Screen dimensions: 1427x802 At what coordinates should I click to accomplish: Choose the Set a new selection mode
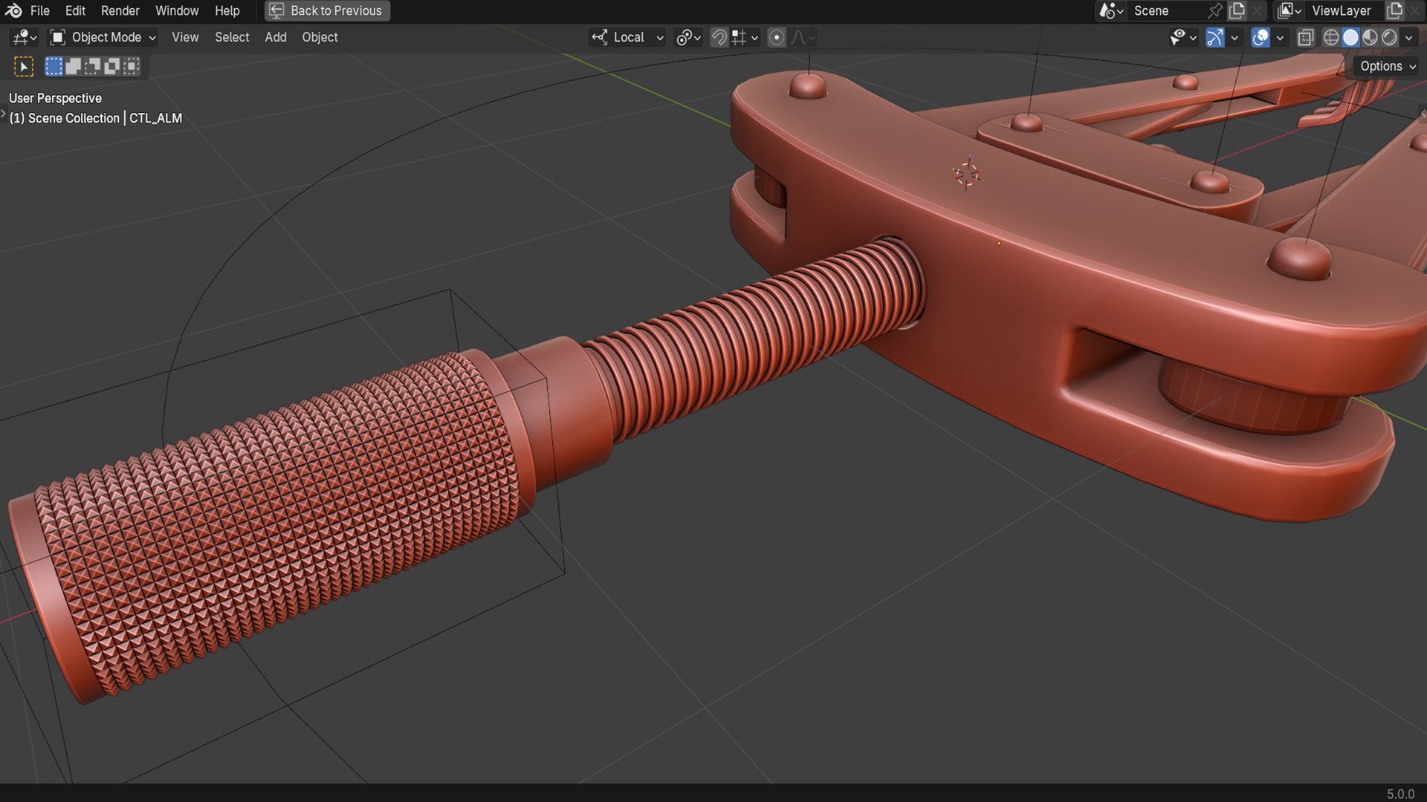[54, 66]
